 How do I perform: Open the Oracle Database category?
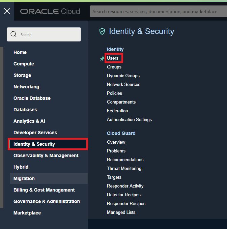32,98
